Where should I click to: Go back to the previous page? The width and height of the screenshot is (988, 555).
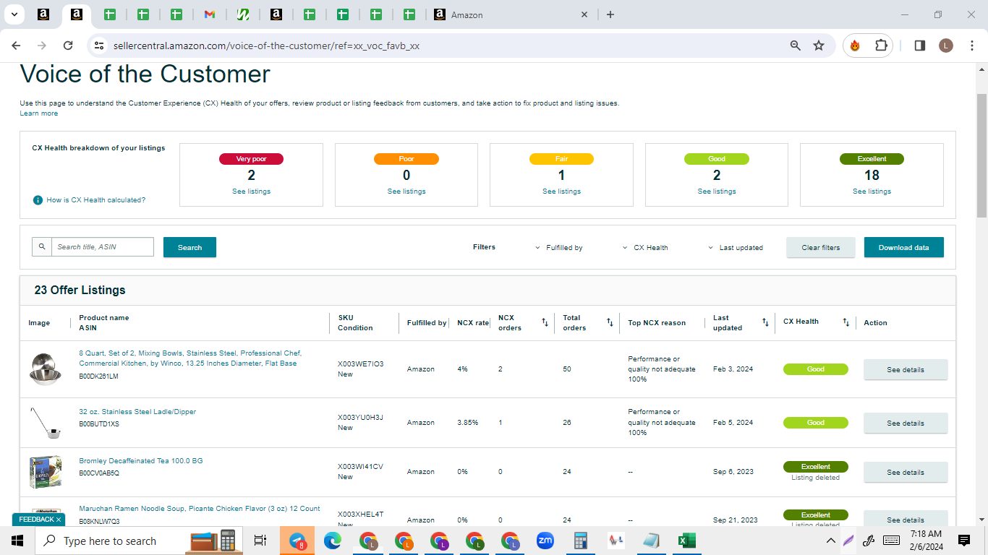click(16, 46)
